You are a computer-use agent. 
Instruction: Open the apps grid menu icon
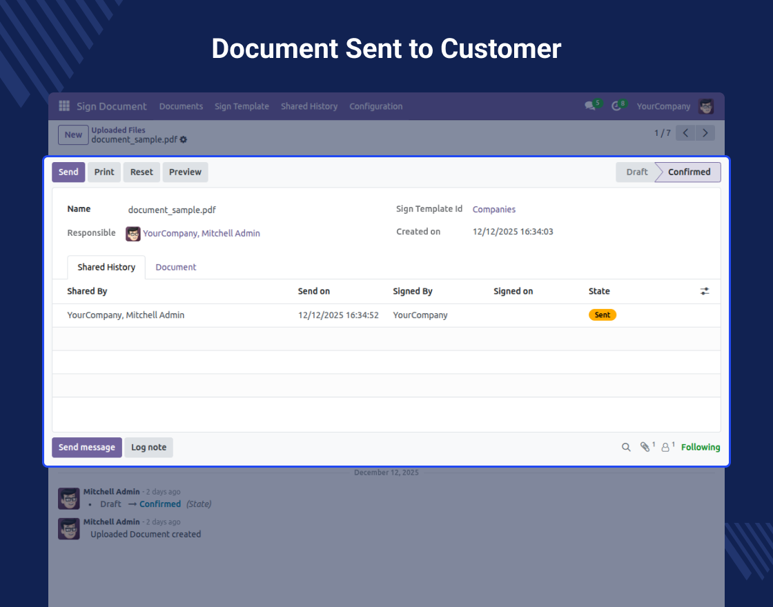64,106
